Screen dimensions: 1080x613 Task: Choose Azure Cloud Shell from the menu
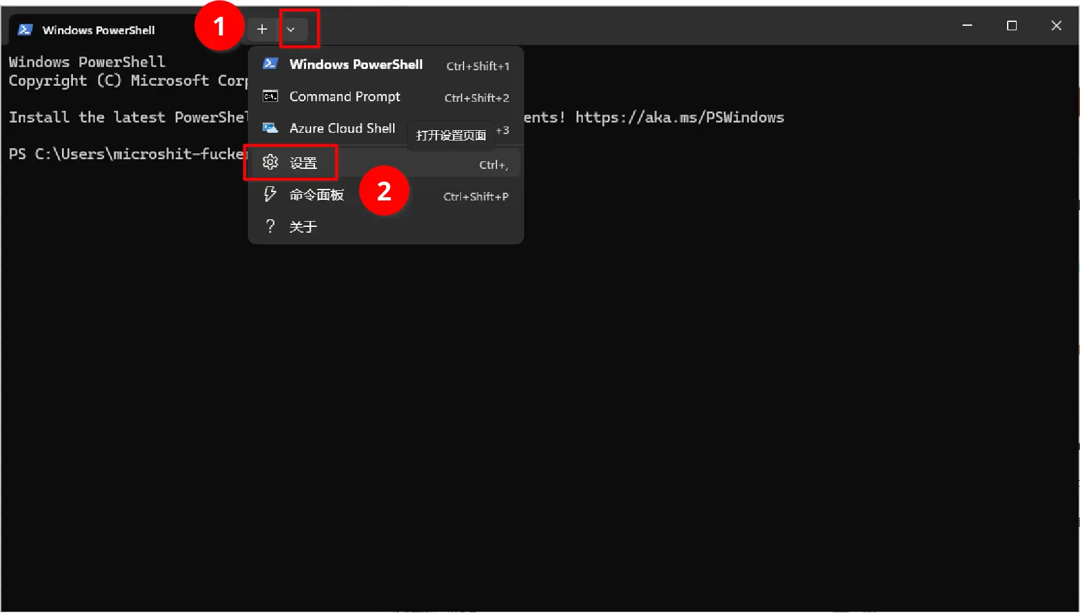(385, 128)
